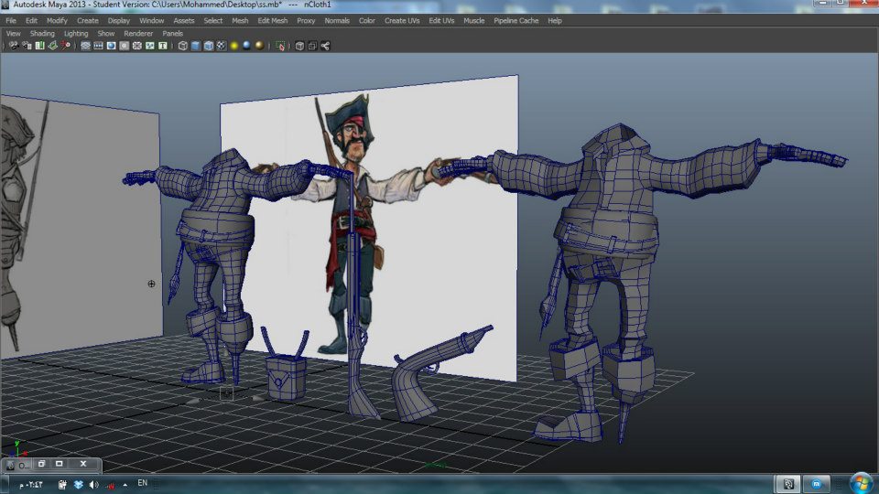The image size is (879, 494).
Task: Toggle the Film Gate display
Action: (x=98, y=46)
